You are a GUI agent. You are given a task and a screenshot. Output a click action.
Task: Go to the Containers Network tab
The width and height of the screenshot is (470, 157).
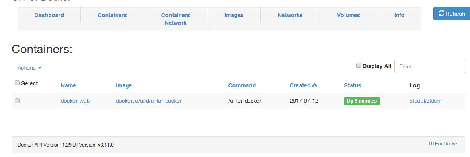click(176, 19)
